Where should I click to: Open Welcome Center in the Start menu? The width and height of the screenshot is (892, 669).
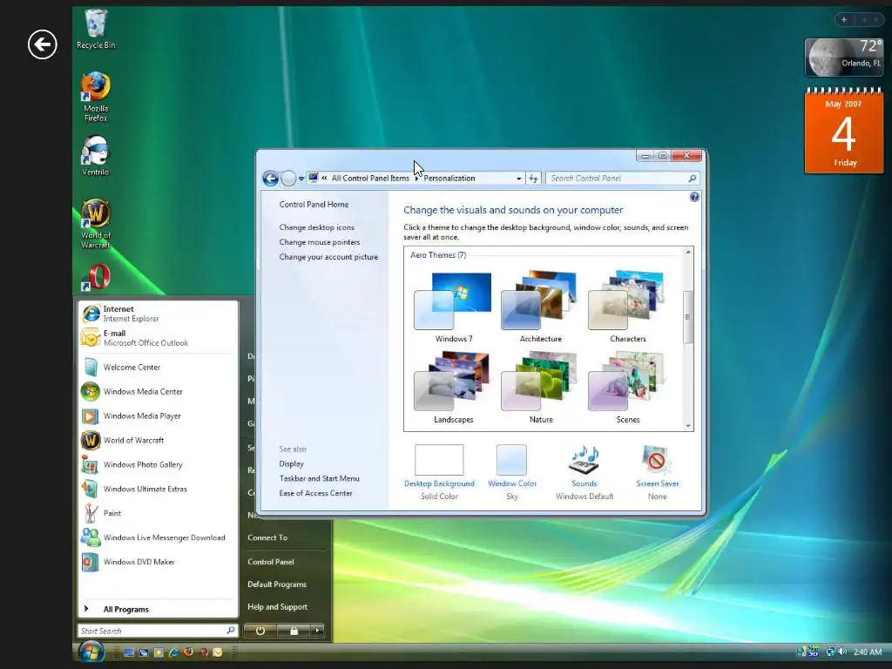tap(159, 368)
